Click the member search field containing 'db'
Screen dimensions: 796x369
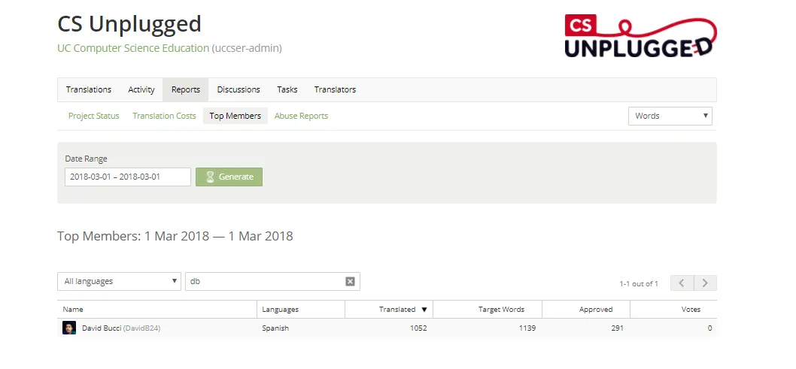tap(272, 281)
